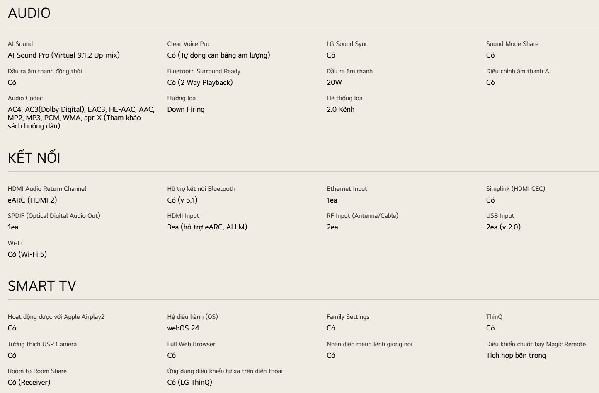Click the Ethernet Input label
599x393 pixels.
pos(347,189)
